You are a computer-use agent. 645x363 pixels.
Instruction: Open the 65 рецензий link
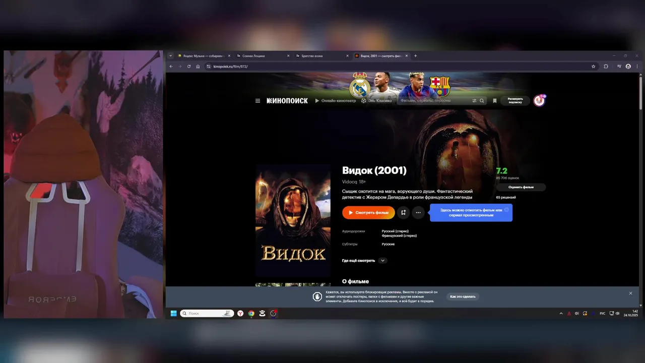tap(506, 197)
